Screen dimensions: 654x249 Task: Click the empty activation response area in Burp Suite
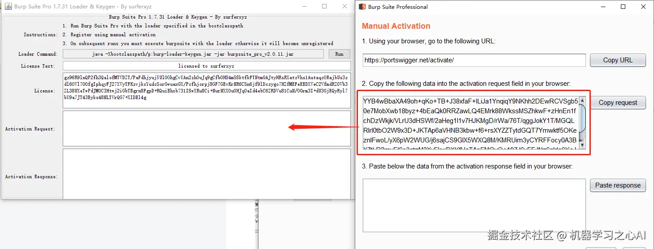coord(474,206)
